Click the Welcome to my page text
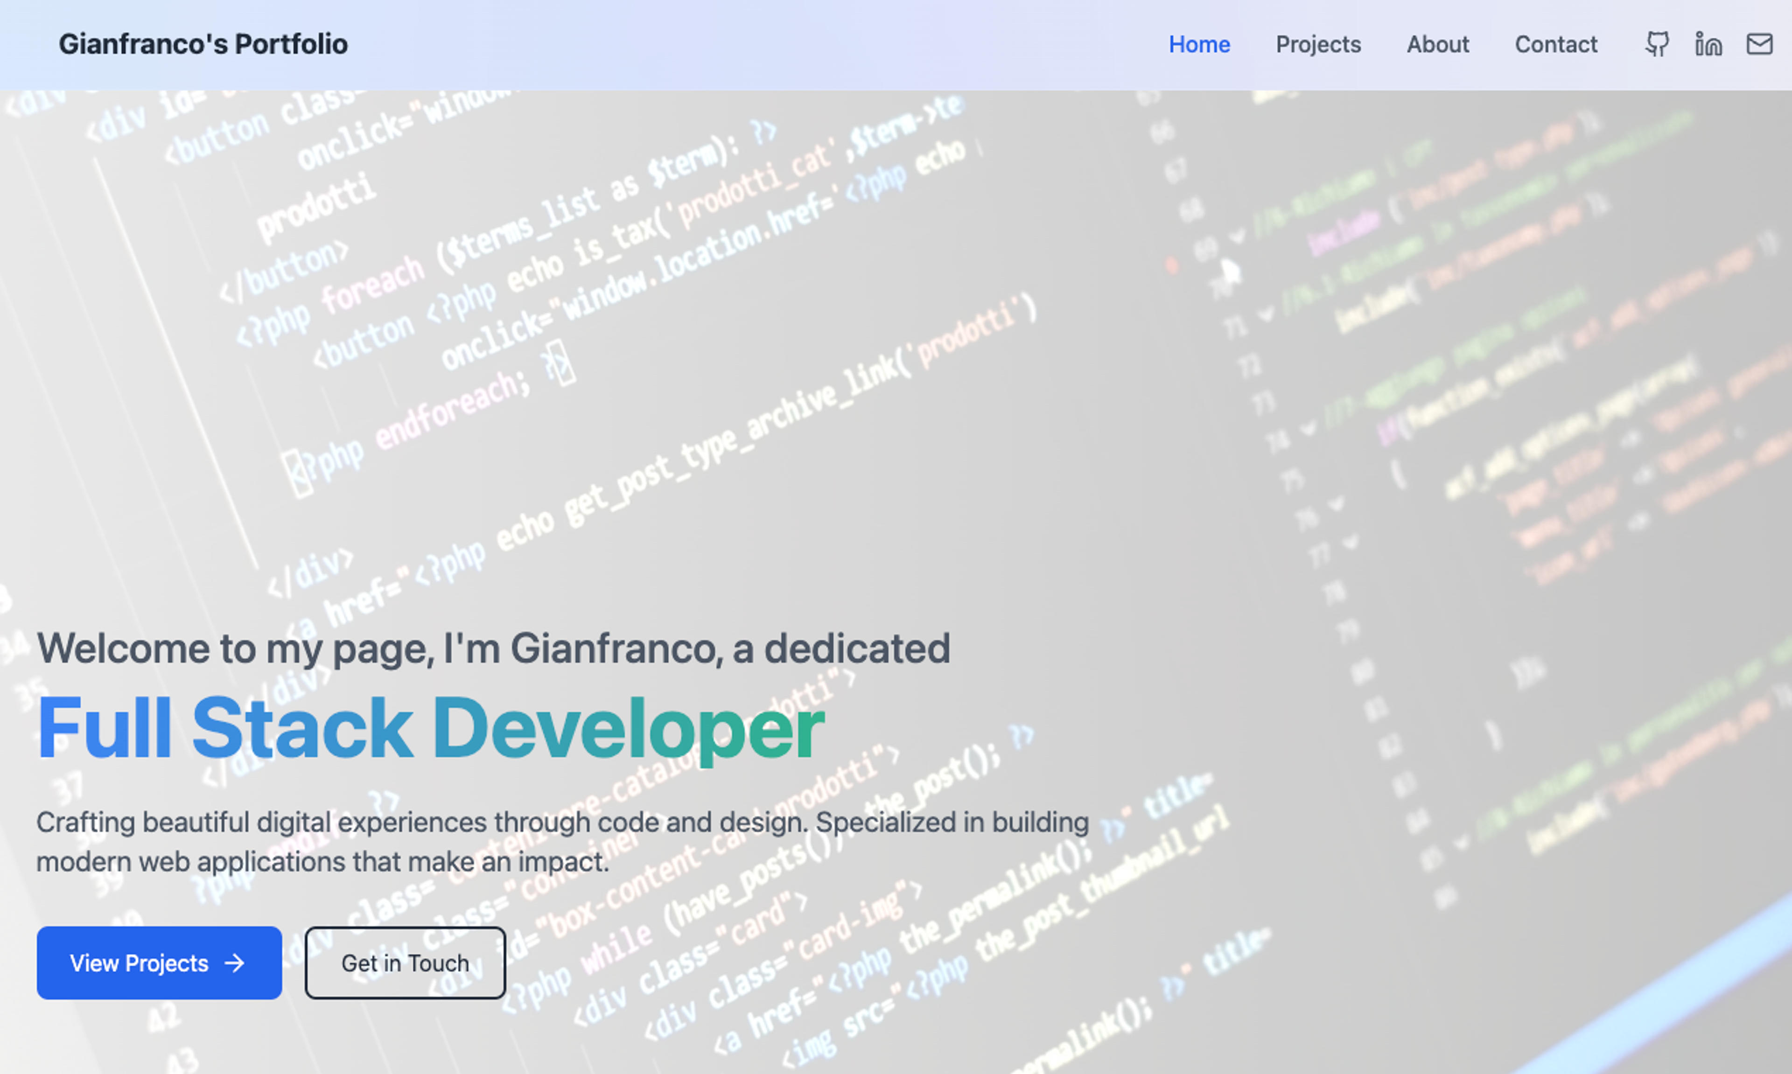This screenshot has height=1074, width=1792. (x=236, y=649)
